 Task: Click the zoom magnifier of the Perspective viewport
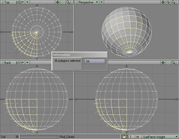pyautogui.click(x=173, y=2)
